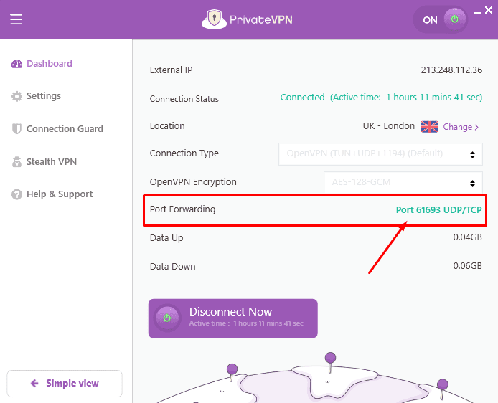Click the Connected active time status

(x=381, y=98)
